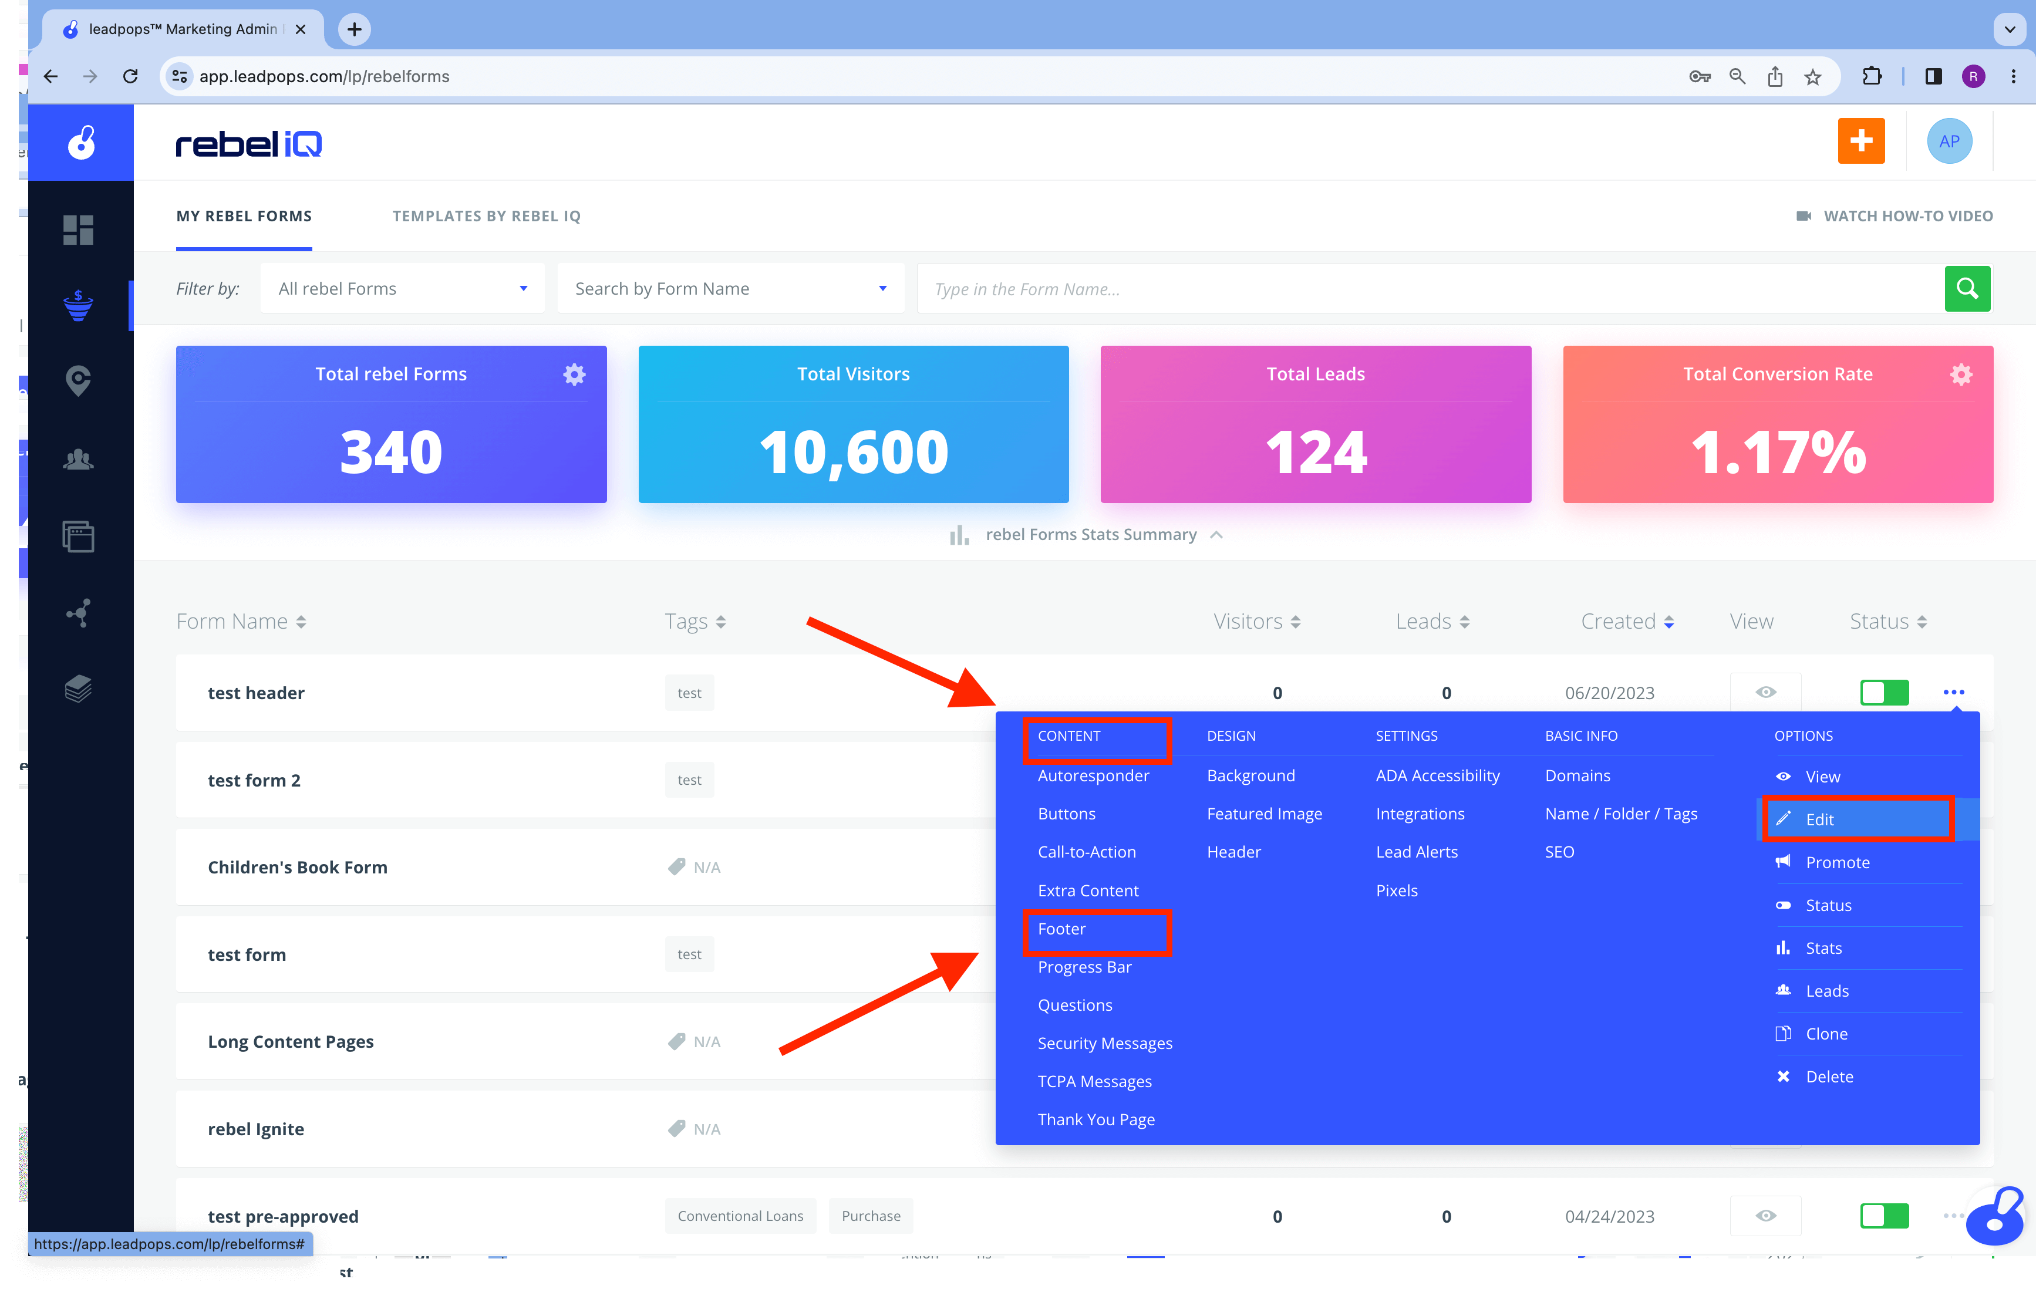Click the Purchase tag
The width and height of the screenshot is (2036, 1289).
871,1216
